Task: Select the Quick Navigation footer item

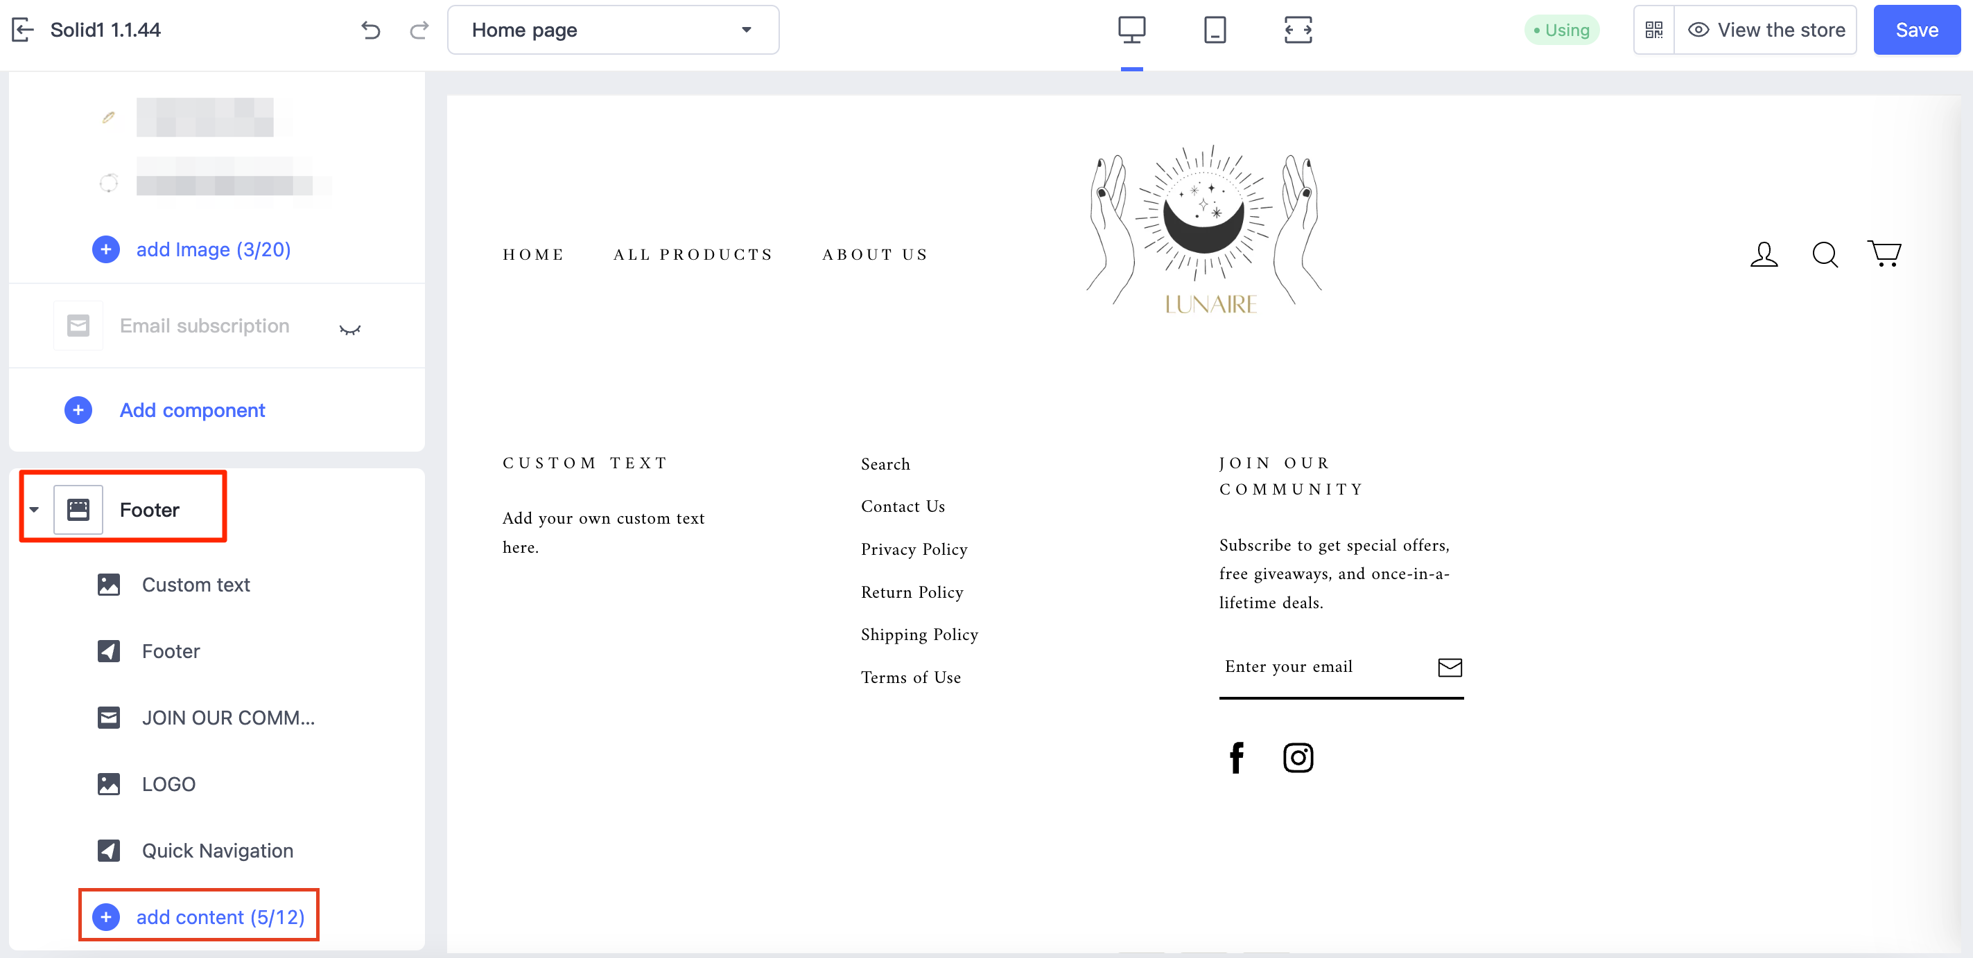Action: point(217,851)
